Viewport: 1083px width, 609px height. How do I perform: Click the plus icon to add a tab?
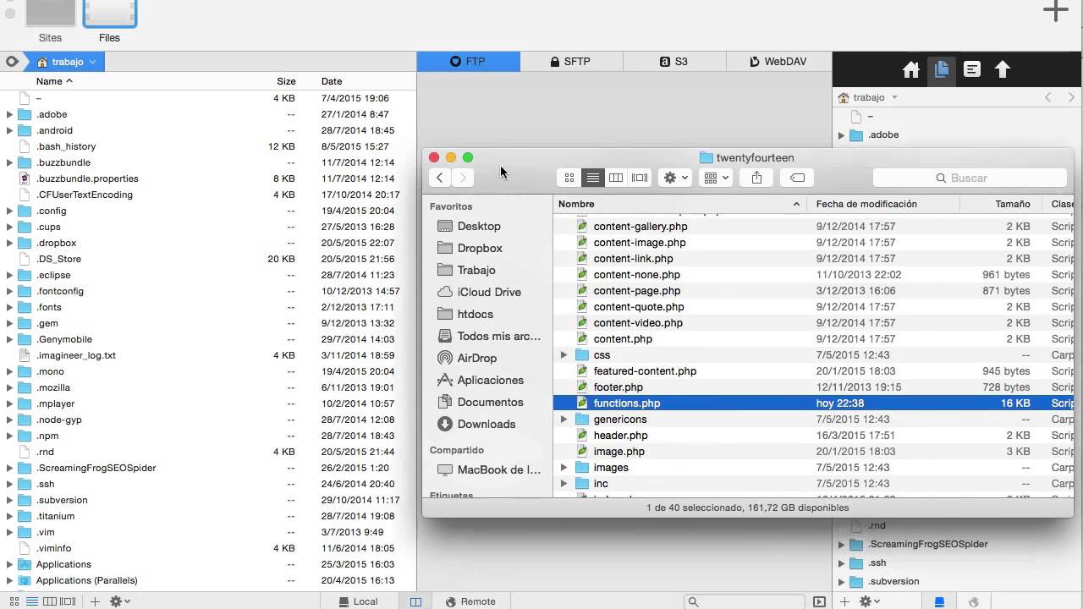pyautogui.click(x=1055, y=11)
